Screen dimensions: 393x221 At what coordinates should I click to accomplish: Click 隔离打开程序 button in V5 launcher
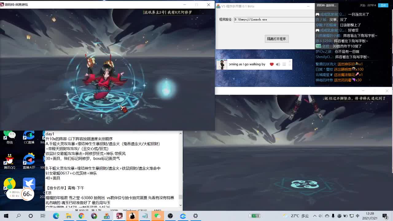[276, 39]
